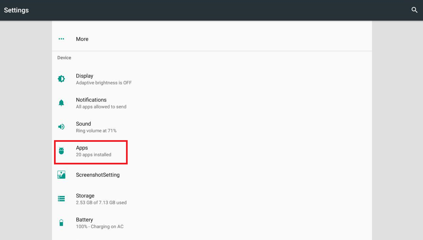Click the Storage bars icon
The height and width of the screenshot is (240, 423).
[61, 199]
